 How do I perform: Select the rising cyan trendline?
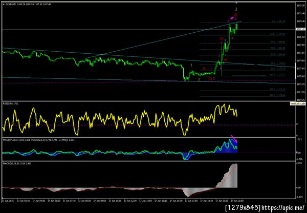[x=164, y=40]
